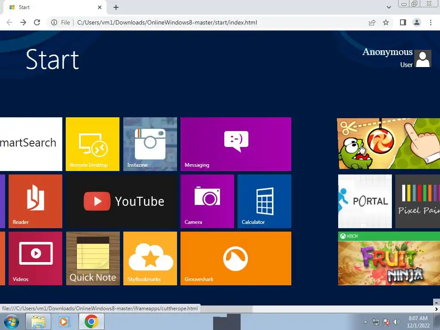Open the Instazine tile
440x330 pixels.
click(150, 144)
